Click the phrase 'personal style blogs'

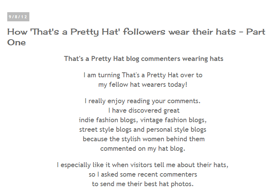click(x=177, y=129)
